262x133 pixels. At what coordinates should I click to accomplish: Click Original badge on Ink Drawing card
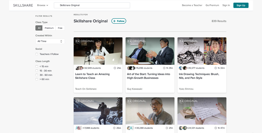click(189, 41)
